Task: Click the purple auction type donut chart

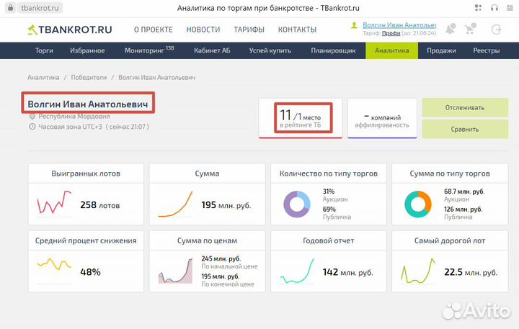Action: pos(296,204)
